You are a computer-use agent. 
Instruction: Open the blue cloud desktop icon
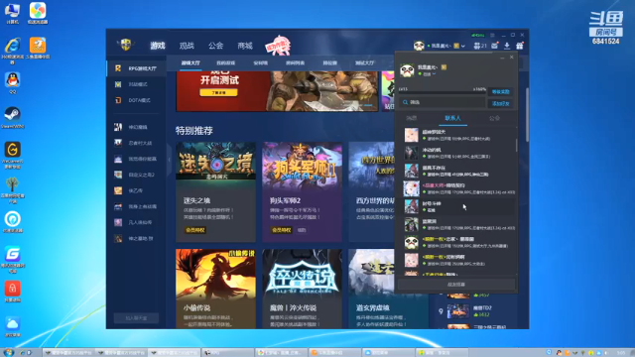(x=13, y=327)
